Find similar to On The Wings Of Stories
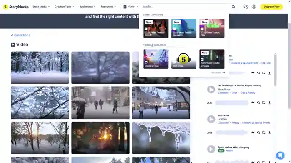Viewport: 291px width, 163px height. tap(258, 103)
